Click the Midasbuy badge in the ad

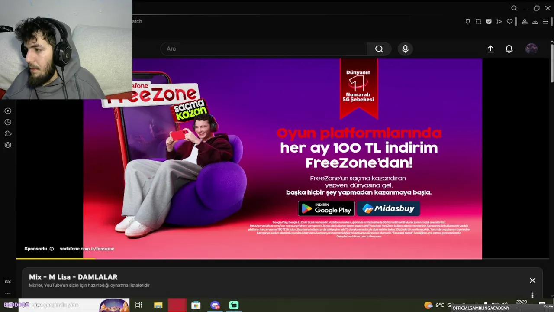coord(388,208)
